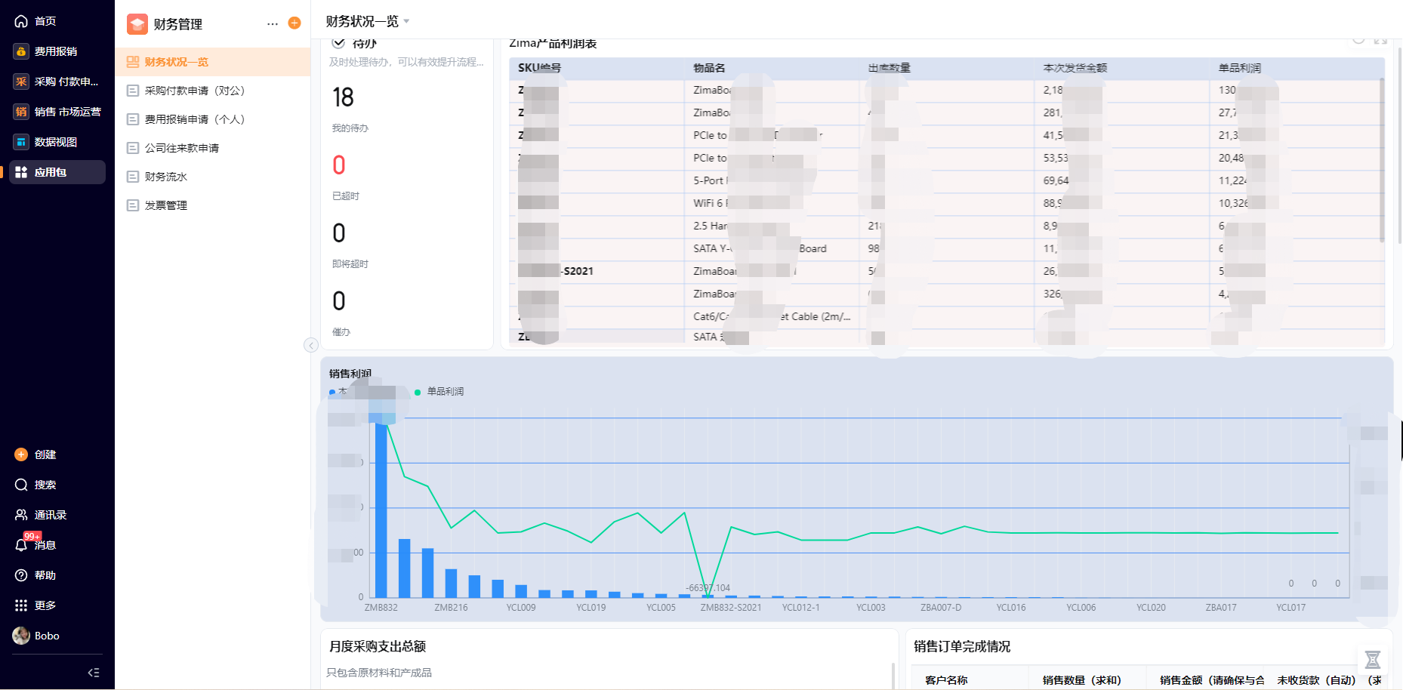1403x690 pixels.
Task: Open 消息 notifications with 99+ badge
Action: [x=35, y=544]
